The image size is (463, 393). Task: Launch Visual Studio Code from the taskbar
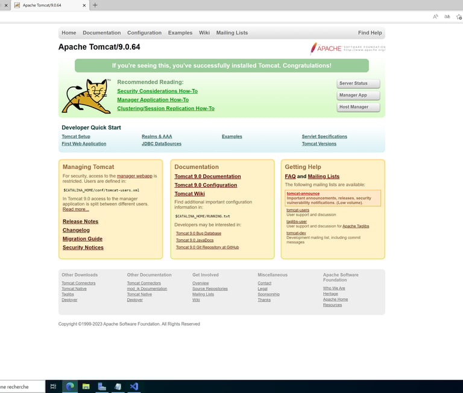134,386
